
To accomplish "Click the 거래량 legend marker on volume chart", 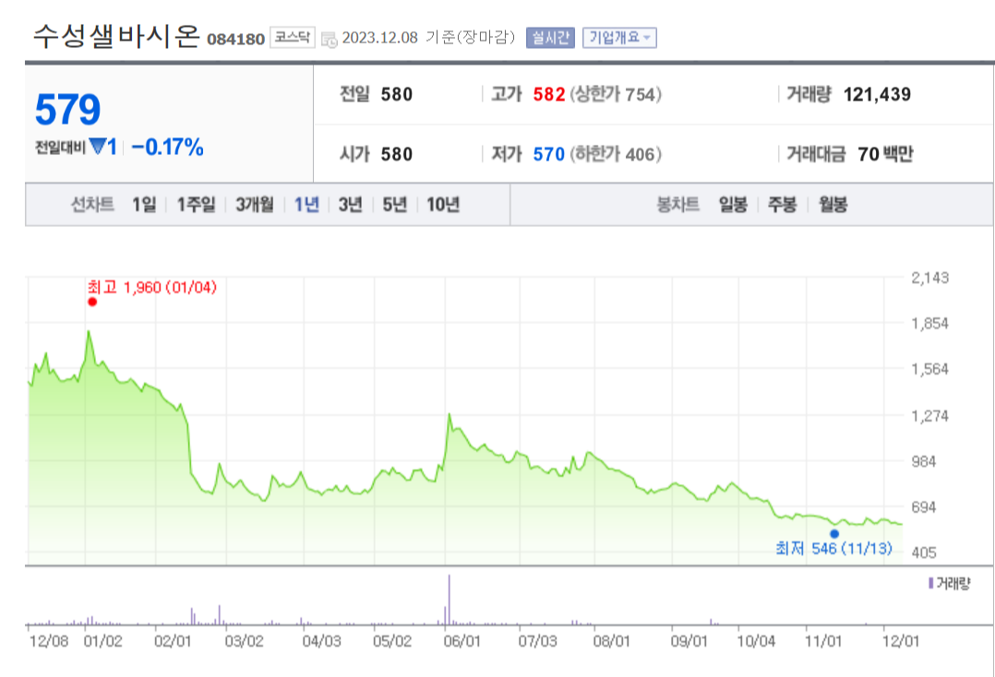I will pyautogui.click(x=931, y=583).
